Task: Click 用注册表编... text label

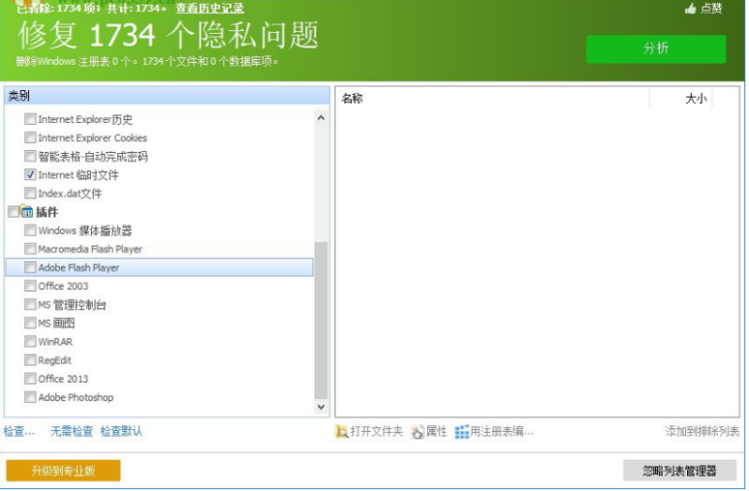Action: pos(502,431)
